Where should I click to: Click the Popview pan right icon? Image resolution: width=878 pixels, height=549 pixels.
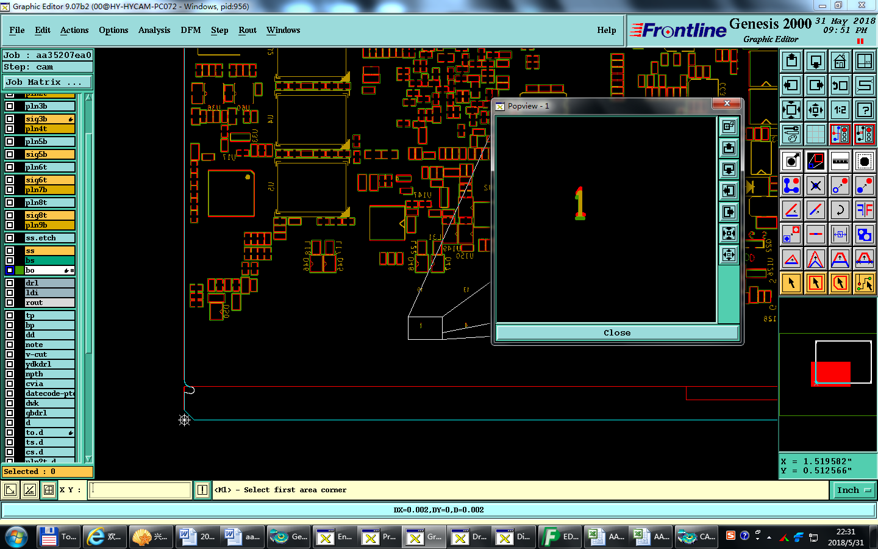[x=729, y=212]
